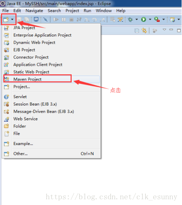This screenshot has height=205, width=182.
Task: Click the Skip All Breakpoints icon
Action: 45,19
